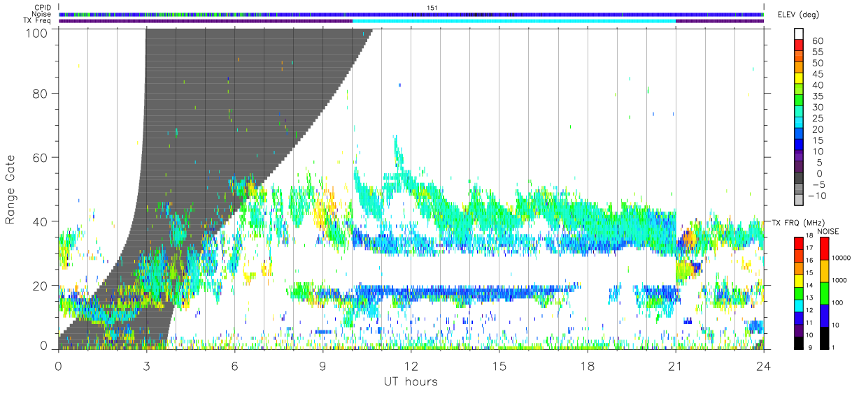Click the -10 label on the ELEV scale
859x396 pixels.
pos(818,196)
